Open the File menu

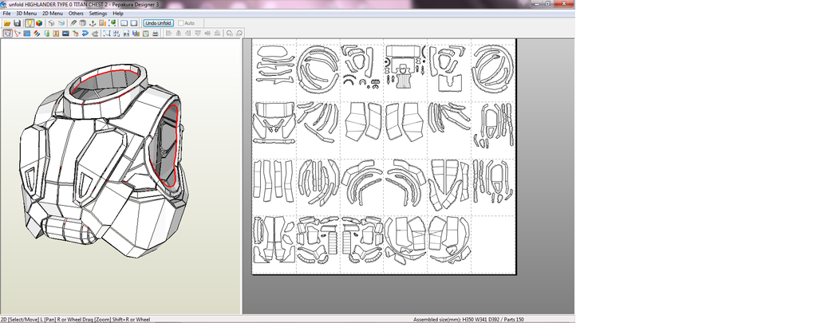(6, 14)
